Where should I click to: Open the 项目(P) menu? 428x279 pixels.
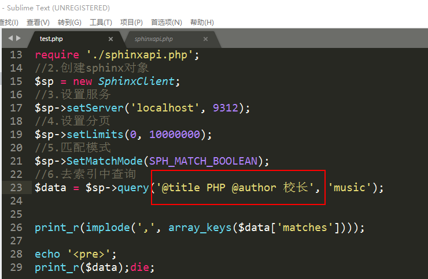(131, 22)
